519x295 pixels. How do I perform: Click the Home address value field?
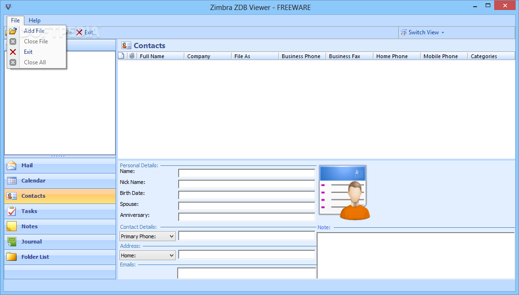tap(246, 254)
